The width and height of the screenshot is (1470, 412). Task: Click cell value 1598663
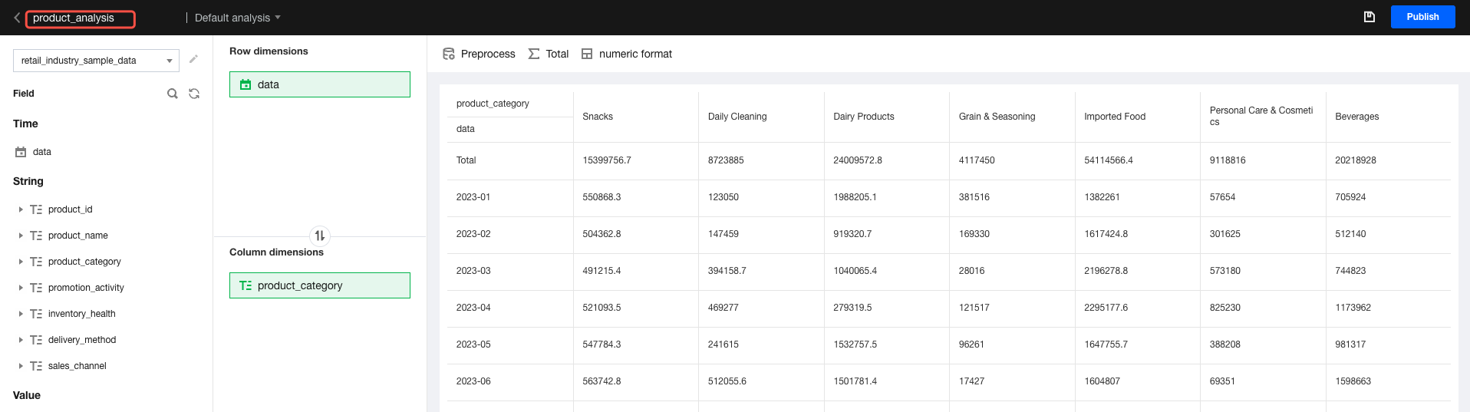(1353, 381)
